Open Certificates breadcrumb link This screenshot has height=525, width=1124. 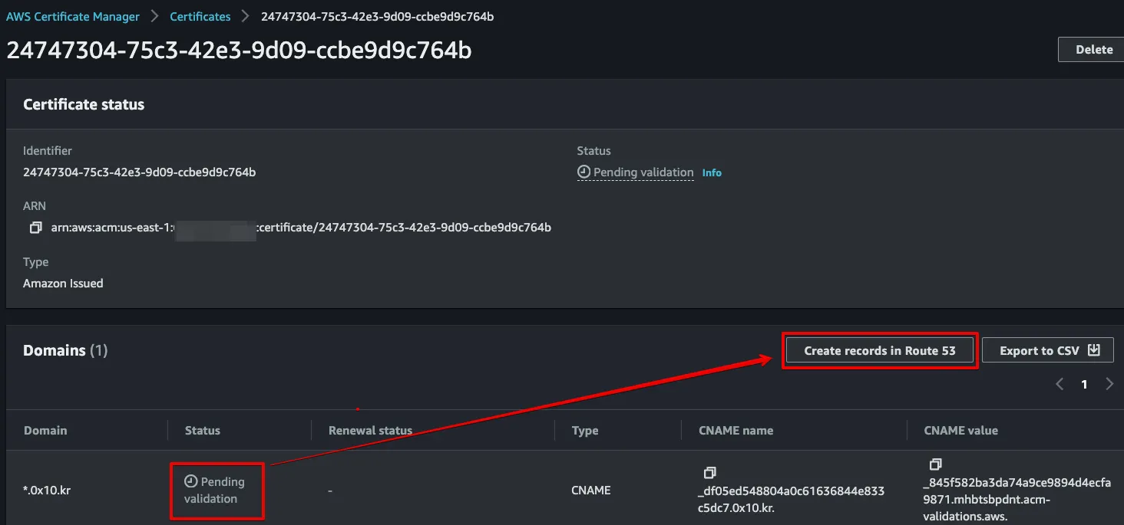point(200,16)
